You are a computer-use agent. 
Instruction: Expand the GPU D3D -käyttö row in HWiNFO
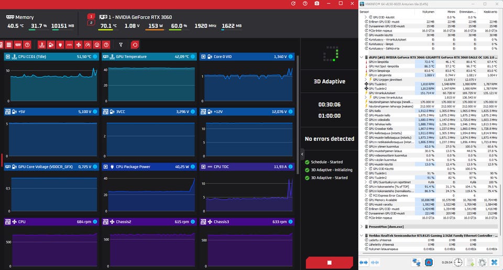366,17
